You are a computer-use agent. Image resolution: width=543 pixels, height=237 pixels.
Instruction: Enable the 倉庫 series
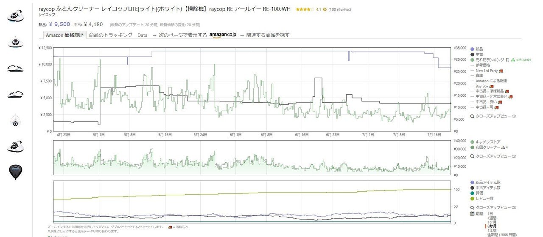tap(477, 76)
